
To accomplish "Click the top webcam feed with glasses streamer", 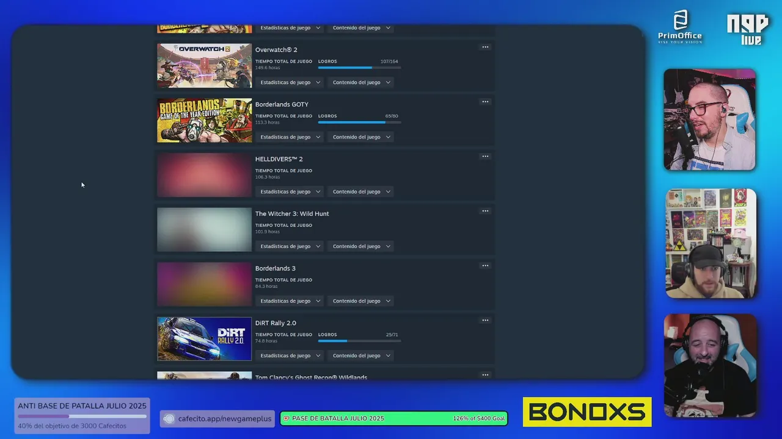I will [x=710, y=120].
